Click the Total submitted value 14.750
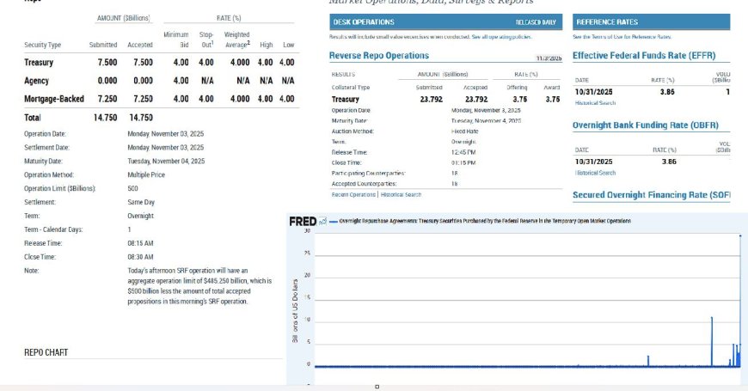 click(106, 117)
